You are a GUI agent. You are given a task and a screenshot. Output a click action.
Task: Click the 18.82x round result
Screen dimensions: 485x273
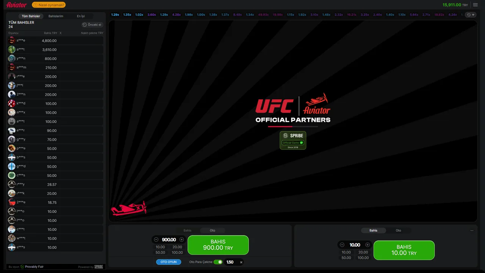pyautogui.click(x=439, y=15)
